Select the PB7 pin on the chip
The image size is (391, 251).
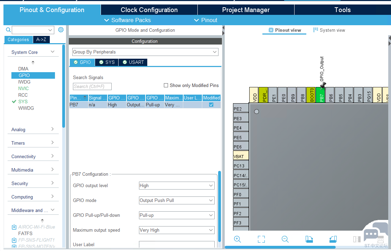point(320,95)
